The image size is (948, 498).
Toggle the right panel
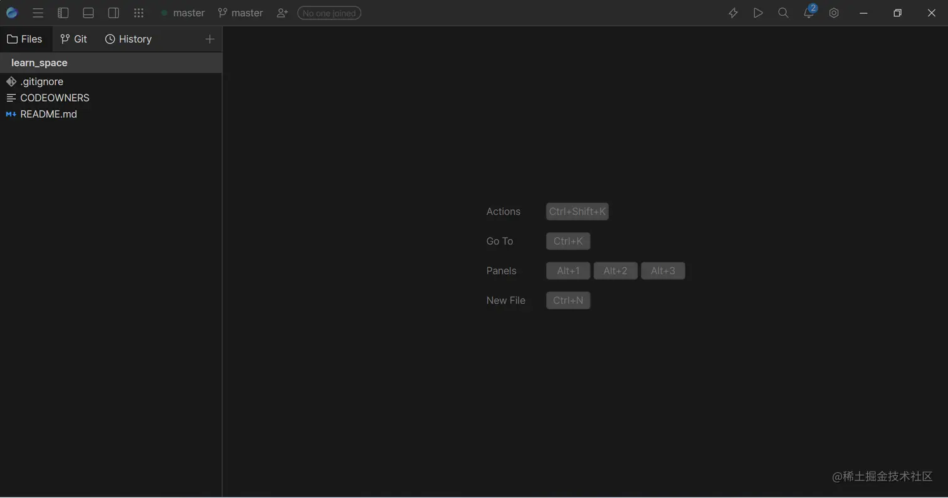click(x=113, y=13)
